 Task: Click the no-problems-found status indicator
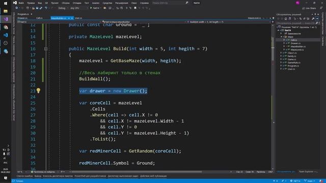pyautogui.click(x=43, y=172)
